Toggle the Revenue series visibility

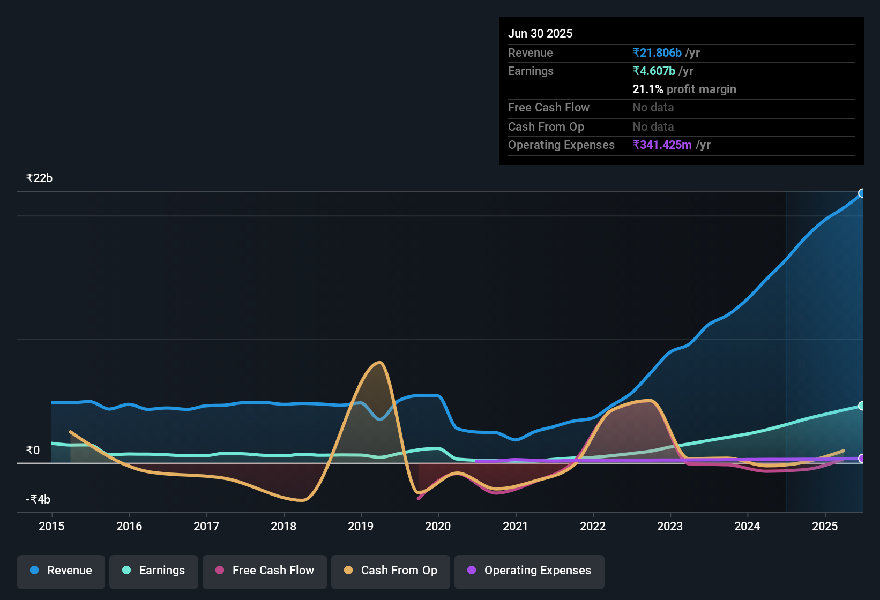[61, 571]
